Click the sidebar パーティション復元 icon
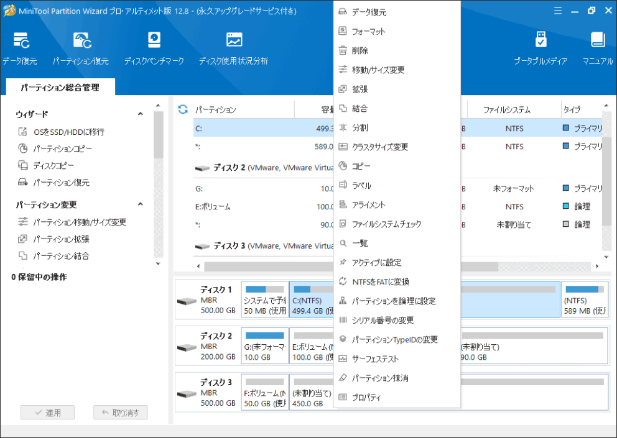Viewport: 617px width, 438px height. 23,183
